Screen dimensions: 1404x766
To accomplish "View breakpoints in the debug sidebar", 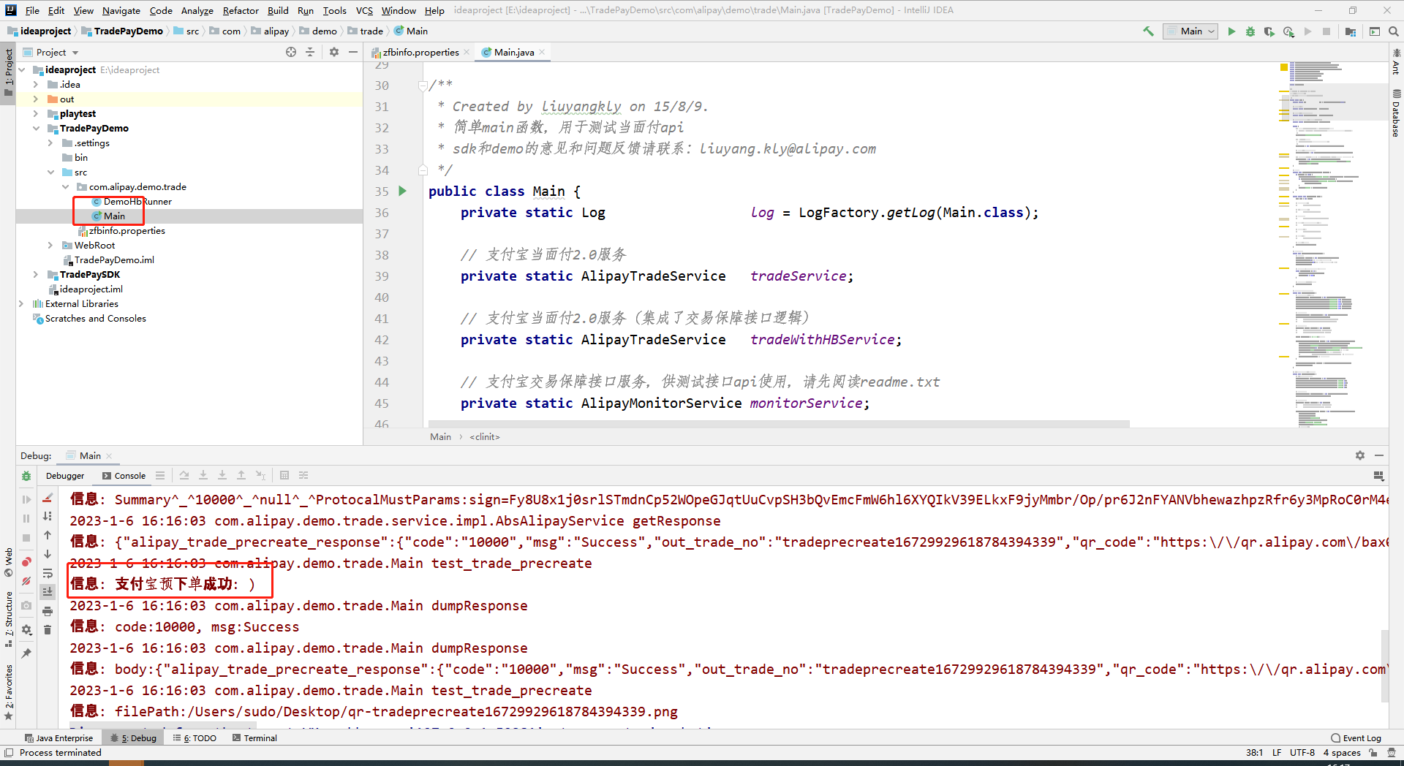I will coord(26,562).
